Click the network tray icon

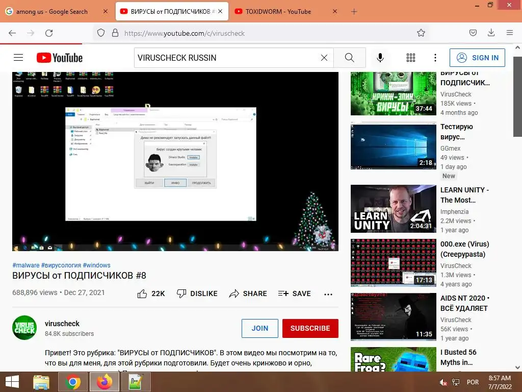455,382
